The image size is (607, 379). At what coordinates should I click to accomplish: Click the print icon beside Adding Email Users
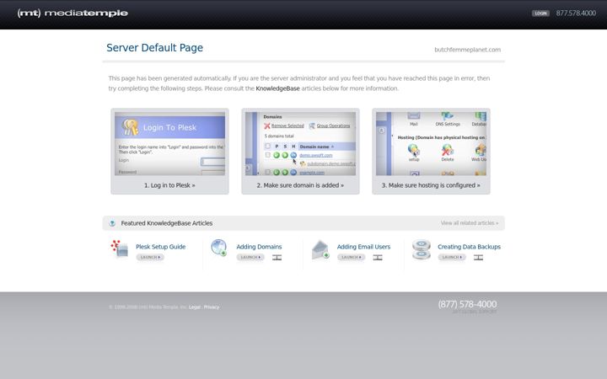(x=378, y=258)
